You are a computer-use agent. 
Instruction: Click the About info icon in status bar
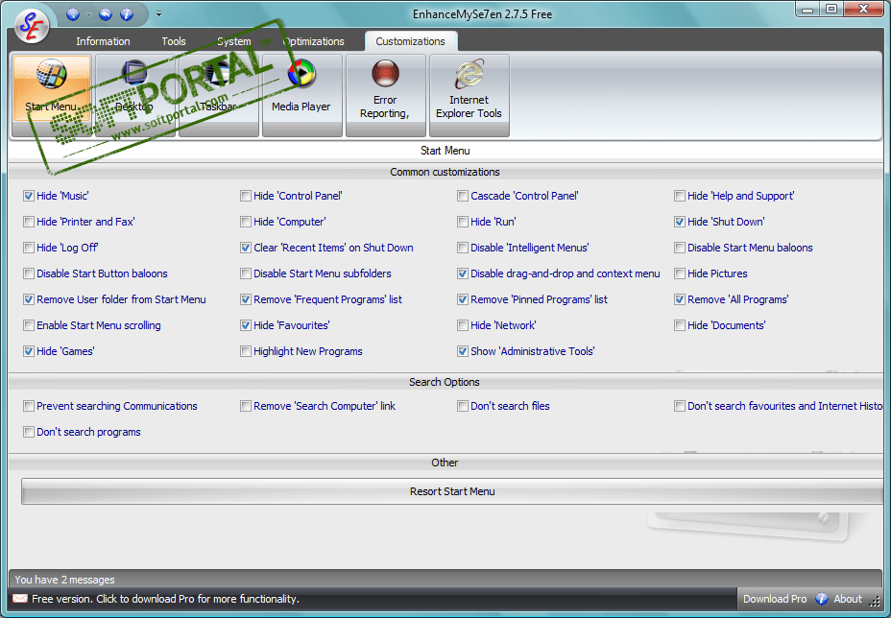[x=822, y=599]
